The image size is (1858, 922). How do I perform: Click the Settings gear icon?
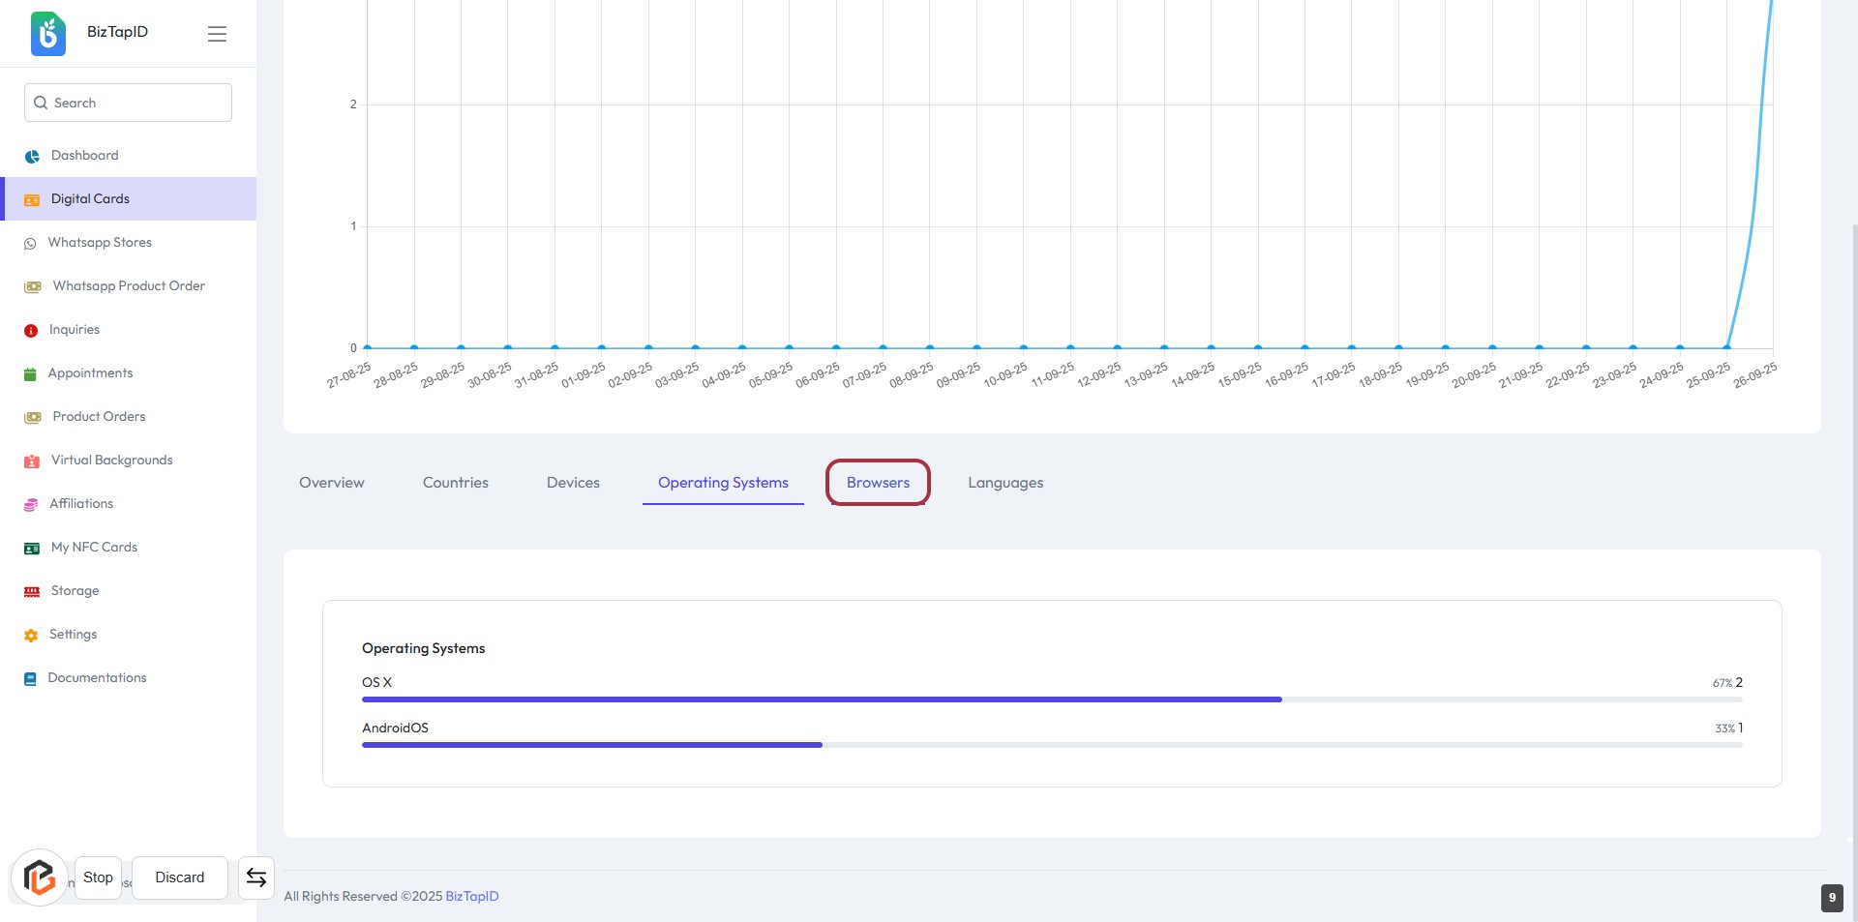point(31,636)
